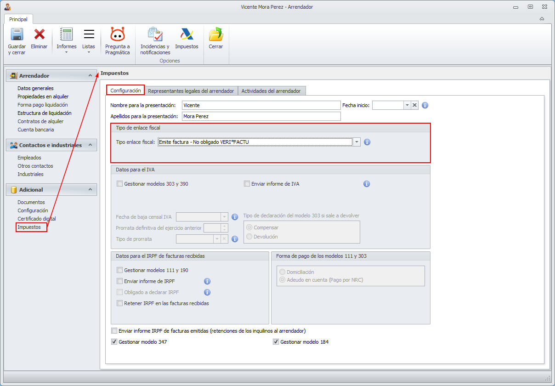
Task: Open Fecha de baja censal IVA dropdown
Action: click(x=224, y=217)
